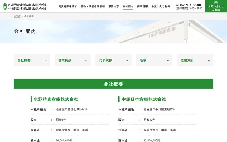The height and width of the screenshot is (142, 227).
Task: Click chevron on 環境方針 anchor
Action: (x=209, y=60)
